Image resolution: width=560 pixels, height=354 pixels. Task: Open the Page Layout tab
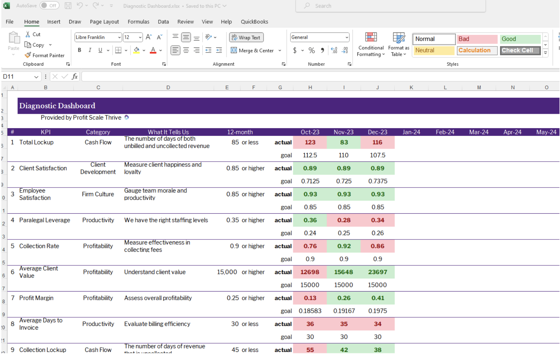pos(104,22)
